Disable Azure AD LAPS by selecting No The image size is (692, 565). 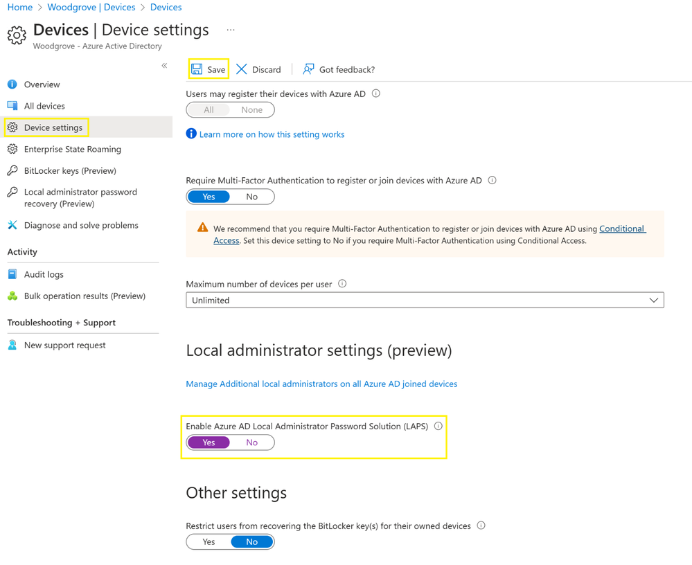(x=251, y=442)
